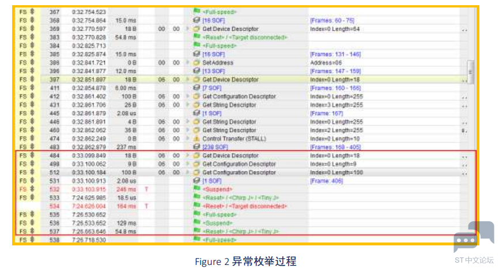Image resolution: width=499 pixels, height=269 pixels.
Task: Click the transfer icon of record 412 Get Configuration Descriptor
Action: point(196,96)
